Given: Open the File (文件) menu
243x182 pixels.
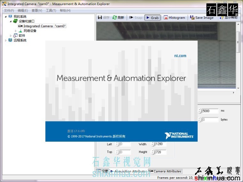Looking at the screenshot, I should [9, 10].
